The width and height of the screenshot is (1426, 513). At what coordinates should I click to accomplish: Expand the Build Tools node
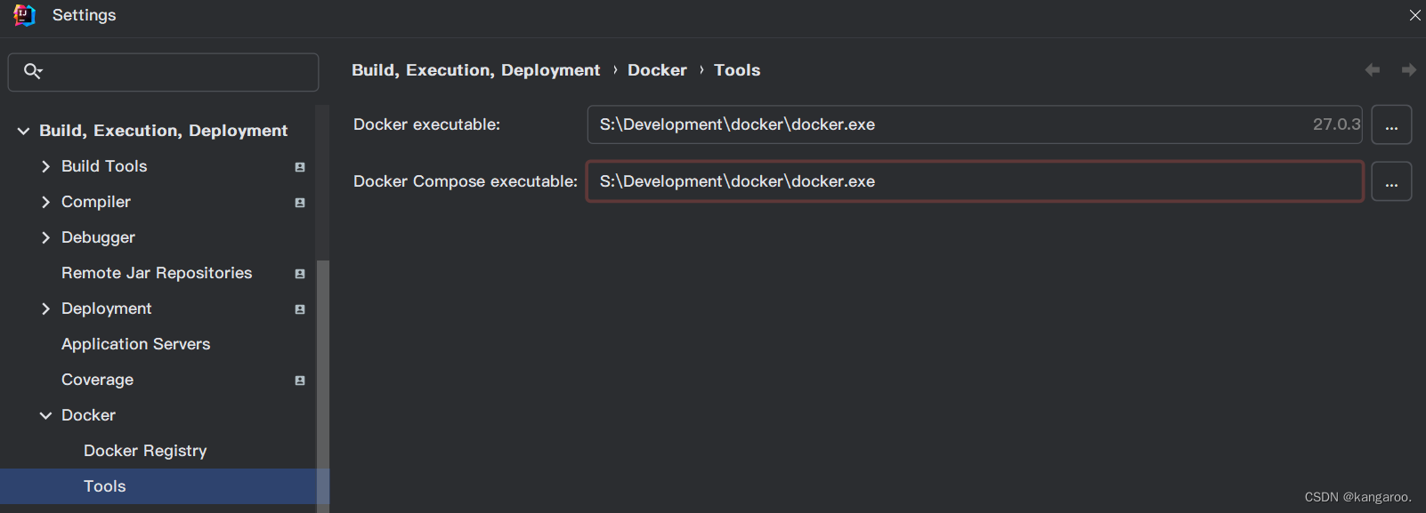coord(45,166)
